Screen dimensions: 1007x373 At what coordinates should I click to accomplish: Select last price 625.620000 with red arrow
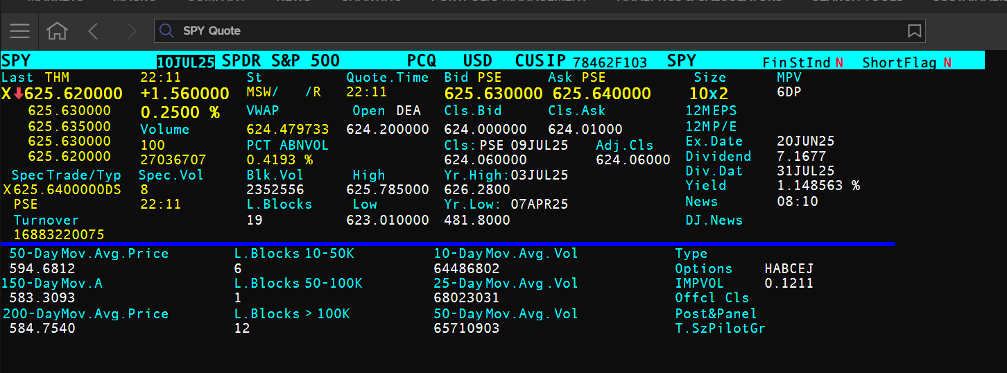(62, 94)
